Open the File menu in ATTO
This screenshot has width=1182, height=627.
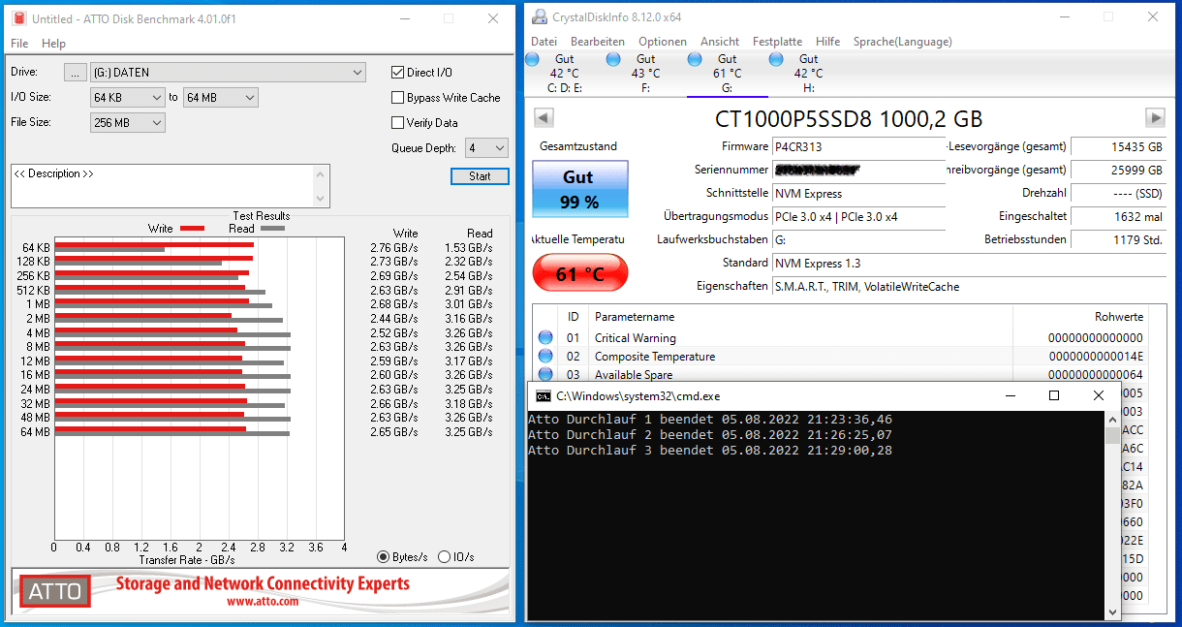19,44
